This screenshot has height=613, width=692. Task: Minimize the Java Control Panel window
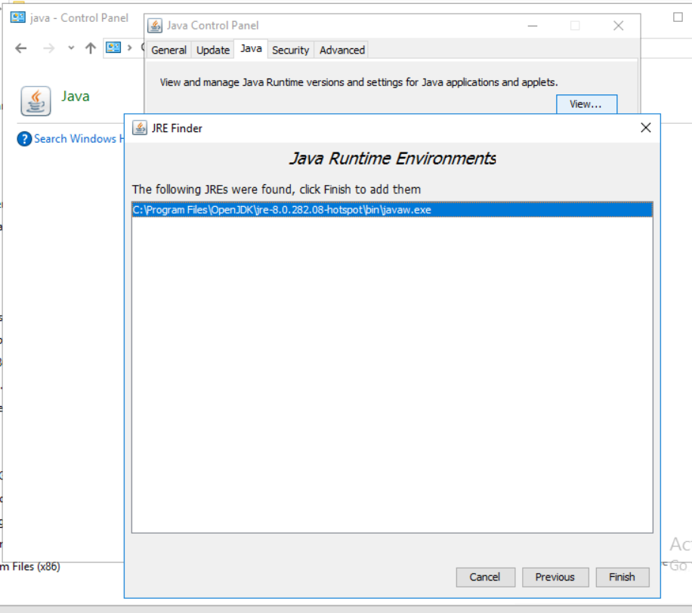pyautogui.click(x=533, y=26)
